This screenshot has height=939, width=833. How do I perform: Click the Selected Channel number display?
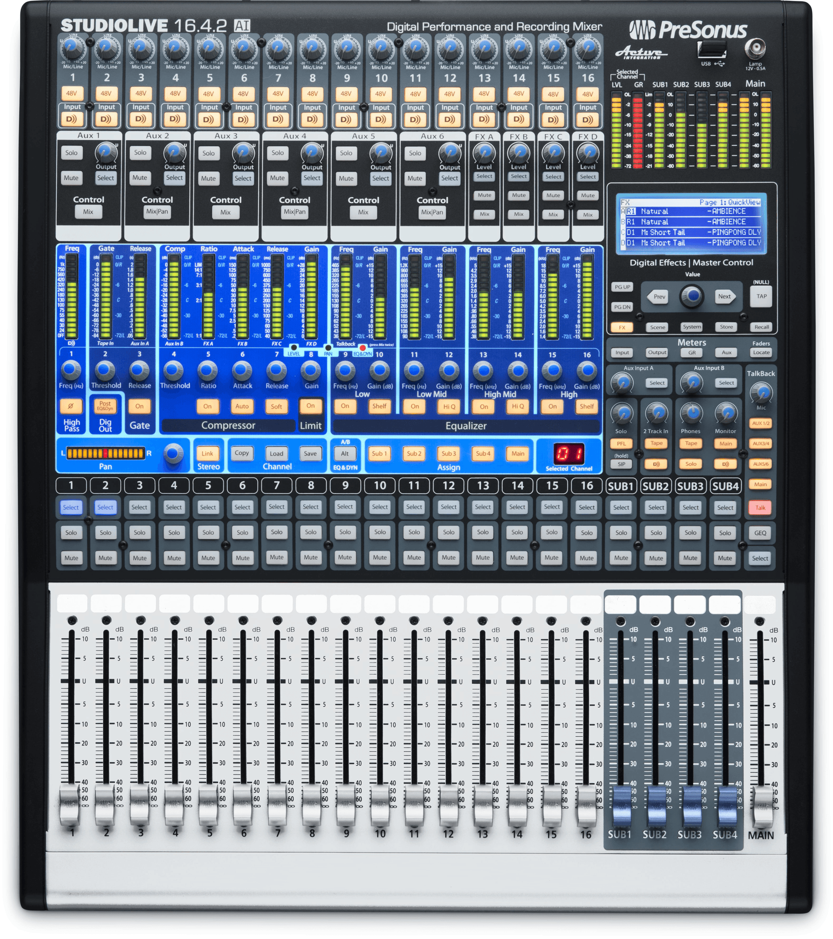568,454
